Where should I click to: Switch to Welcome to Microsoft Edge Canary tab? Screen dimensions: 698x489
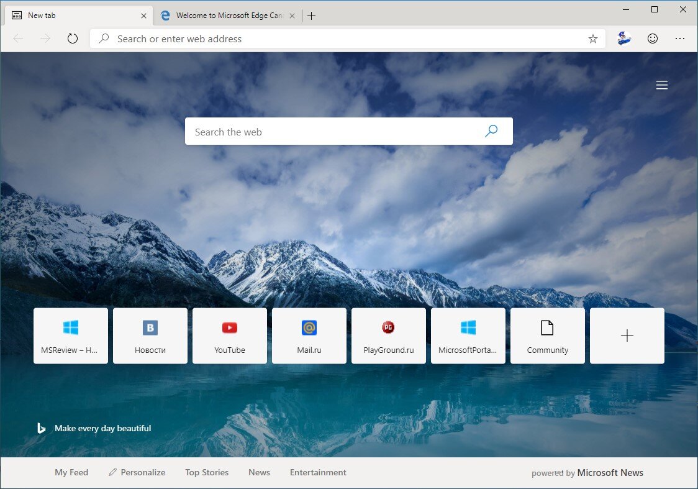coord(227,16)
